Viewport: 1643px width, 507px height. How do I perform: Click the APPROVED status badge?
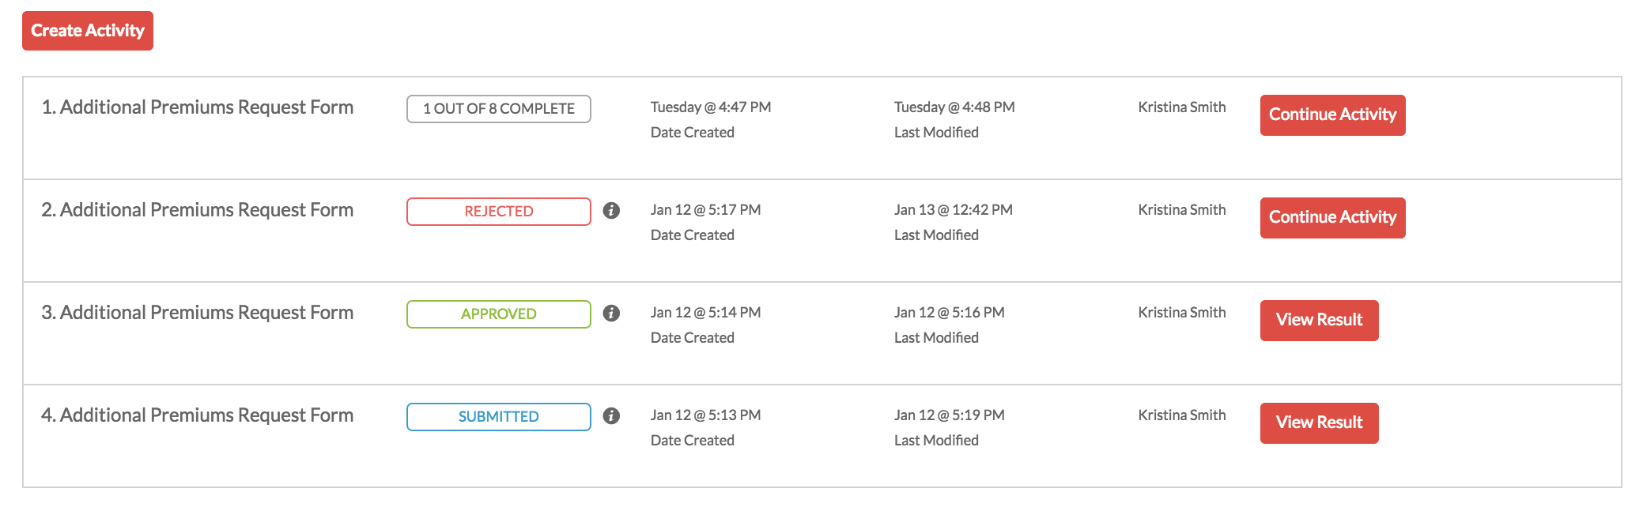(499, 314)
